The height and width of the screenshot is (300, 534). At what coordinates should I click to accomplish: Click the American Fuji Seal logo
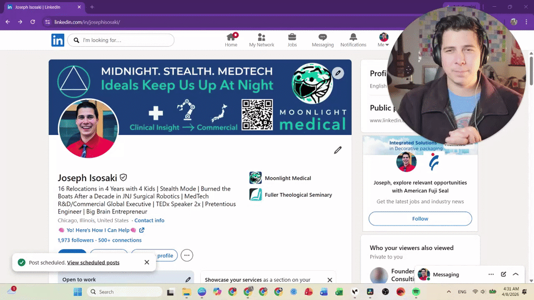point(433,162)
